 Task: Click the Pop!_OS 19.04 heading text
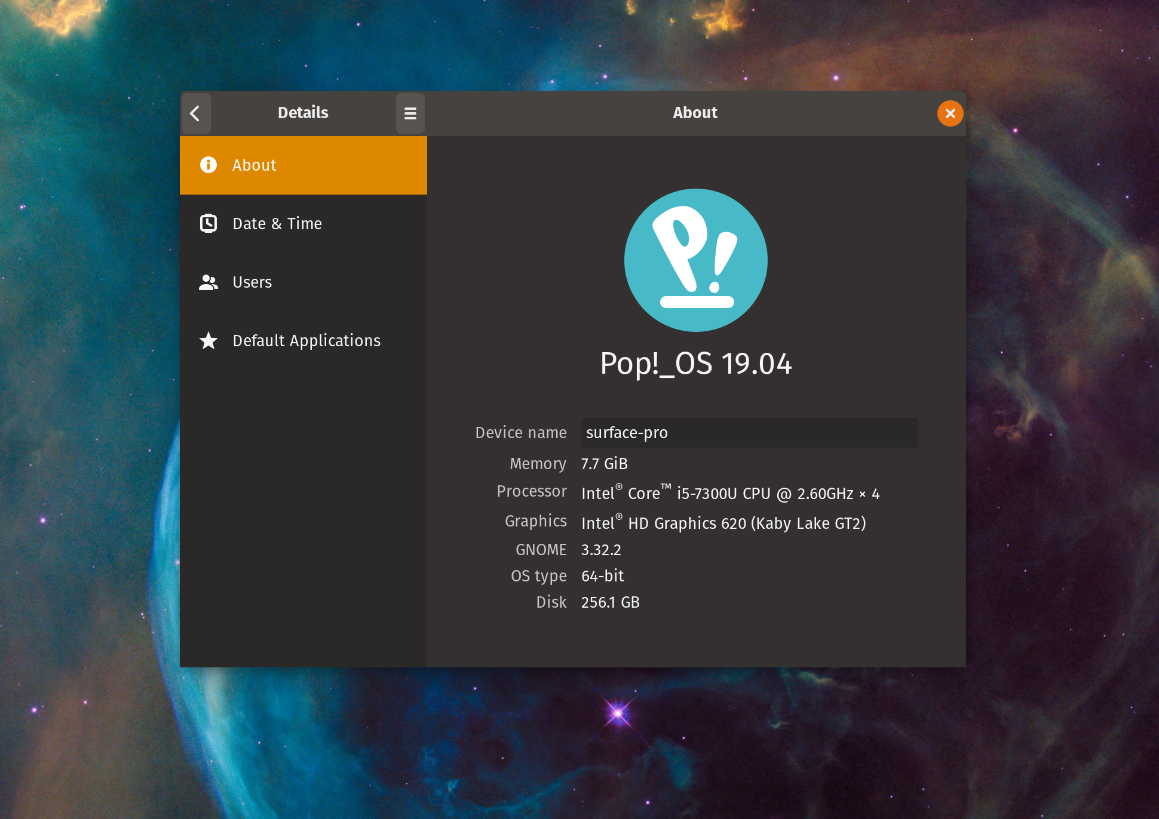(695, 364)
